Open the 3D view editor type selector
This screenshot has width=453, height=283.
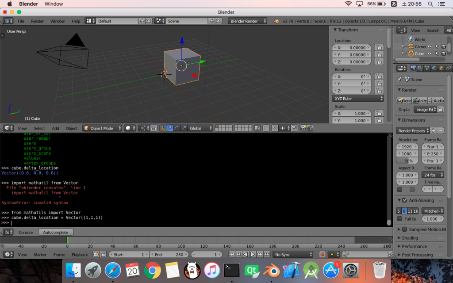click(8, 128)
